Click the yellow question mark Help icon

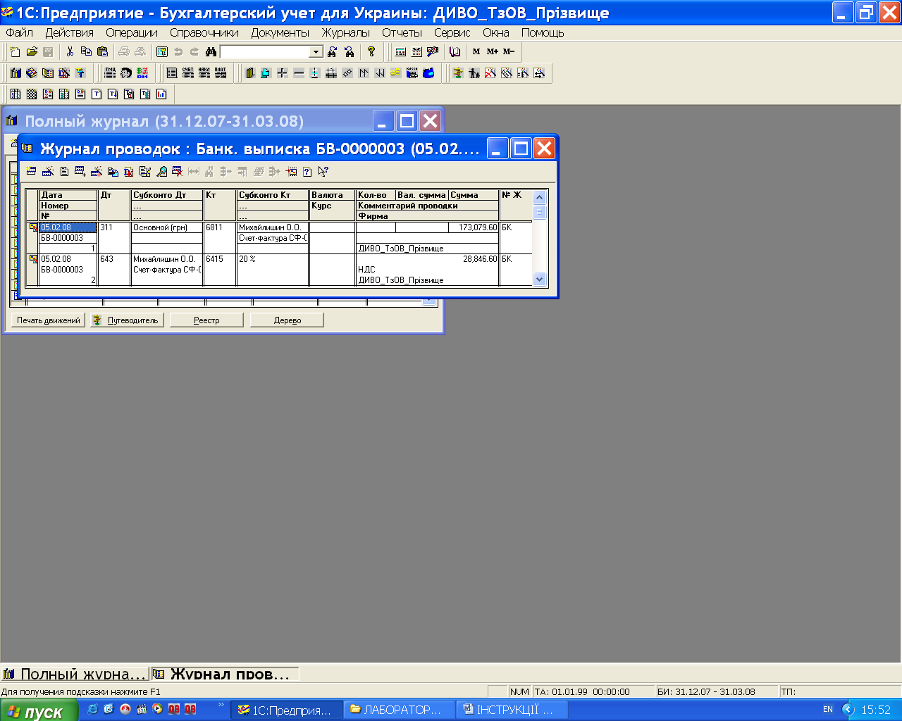[x=371, y=52]
